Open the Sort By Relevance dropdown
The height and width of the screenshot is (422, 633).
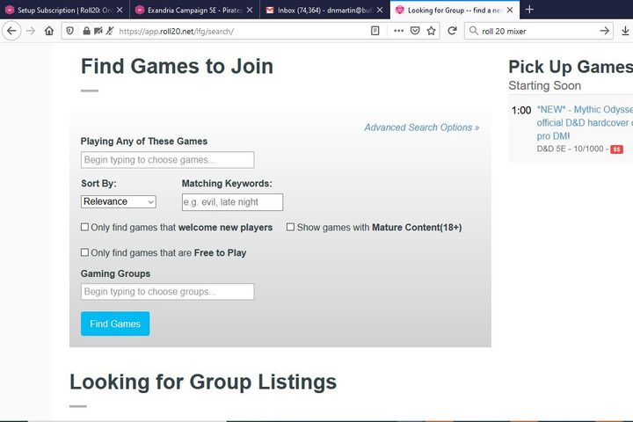pos(119,201)
